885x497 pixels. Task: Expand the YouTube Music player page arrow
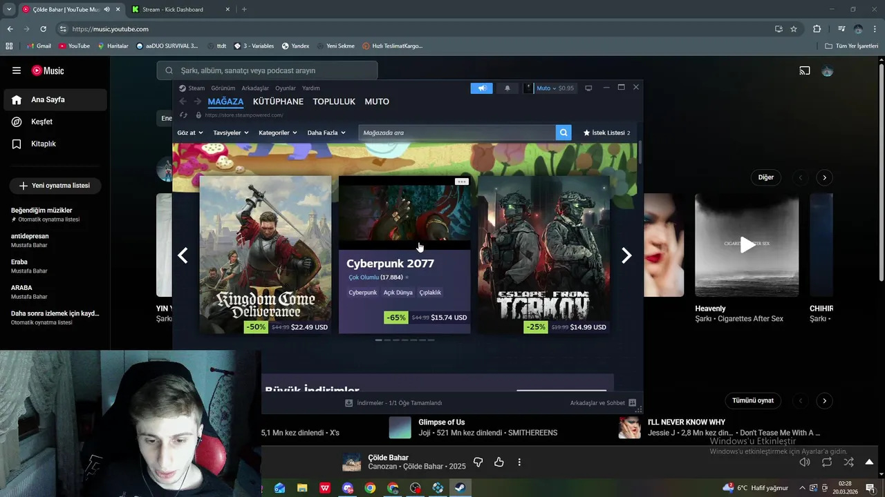pos(870,462)
